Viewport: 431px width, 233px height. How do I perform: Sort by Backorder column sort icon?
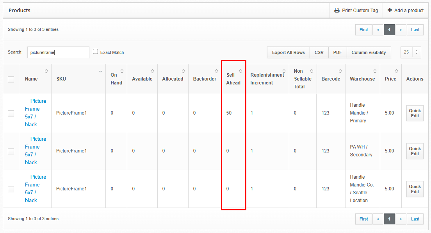point(217,71)
